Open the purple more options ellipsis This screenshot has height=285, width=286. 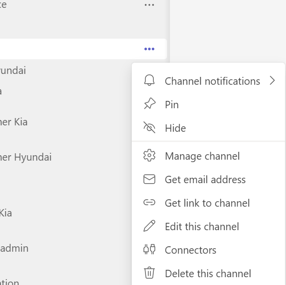[x=149, y=49]
